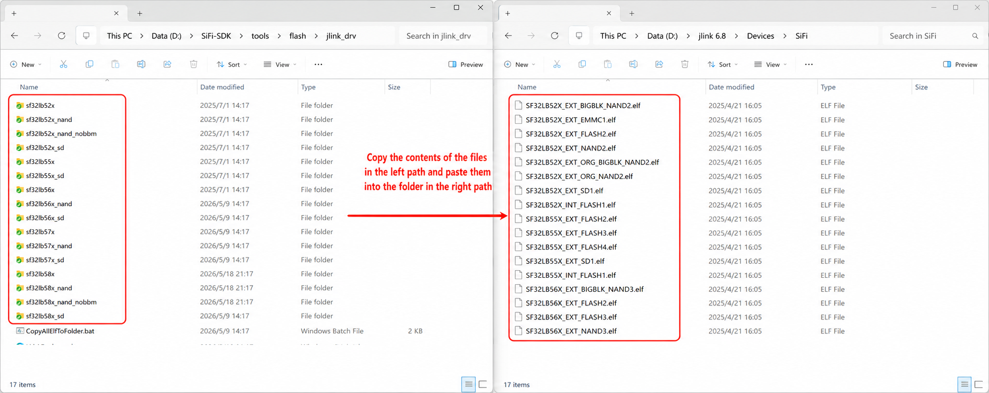
Task: Refresh the jlink_drv window
Action: point(61,36)
